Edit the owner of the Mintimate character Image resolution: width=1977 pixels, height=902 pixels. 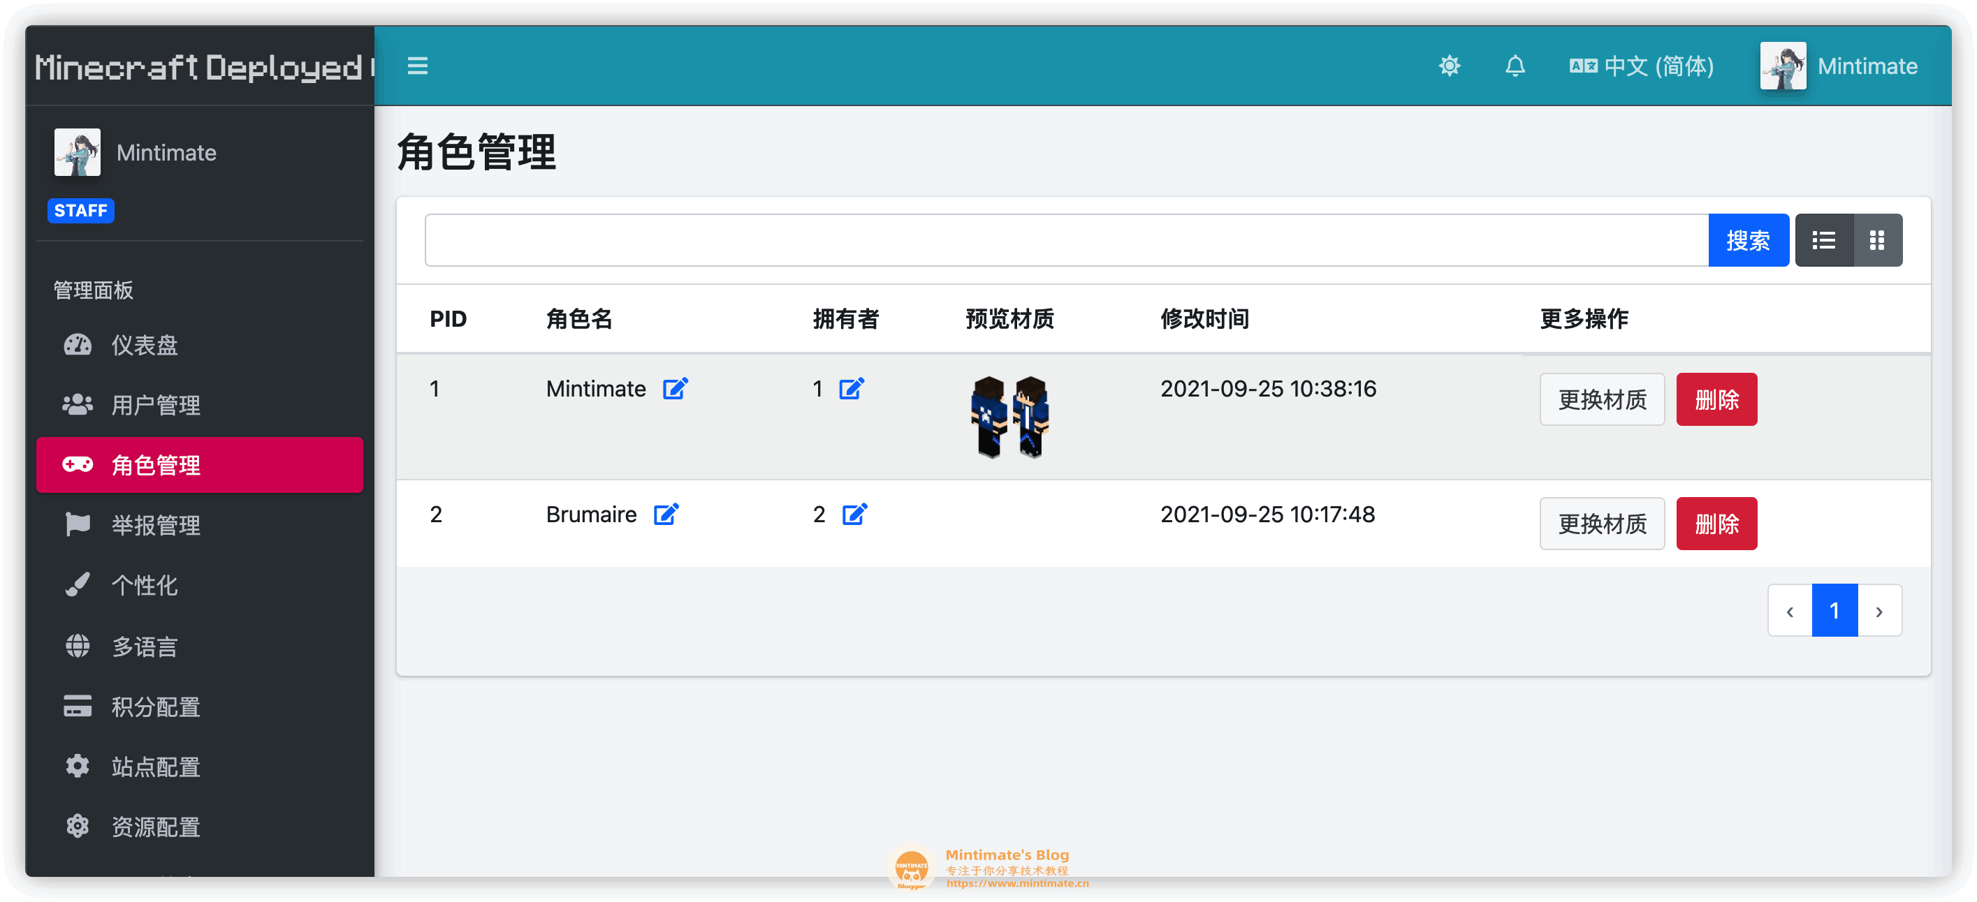click(x=851, y=389)
